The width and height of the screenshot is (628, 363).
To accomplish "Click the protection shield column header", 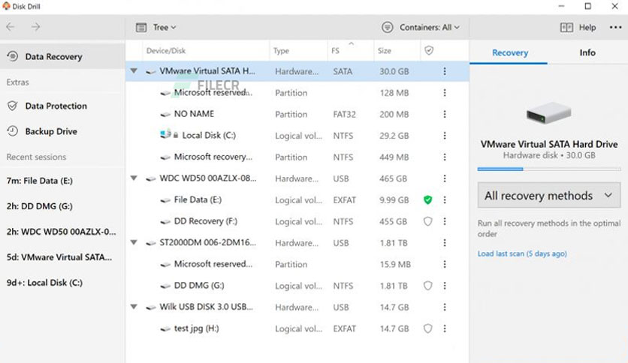I will [x=429, y=50].
